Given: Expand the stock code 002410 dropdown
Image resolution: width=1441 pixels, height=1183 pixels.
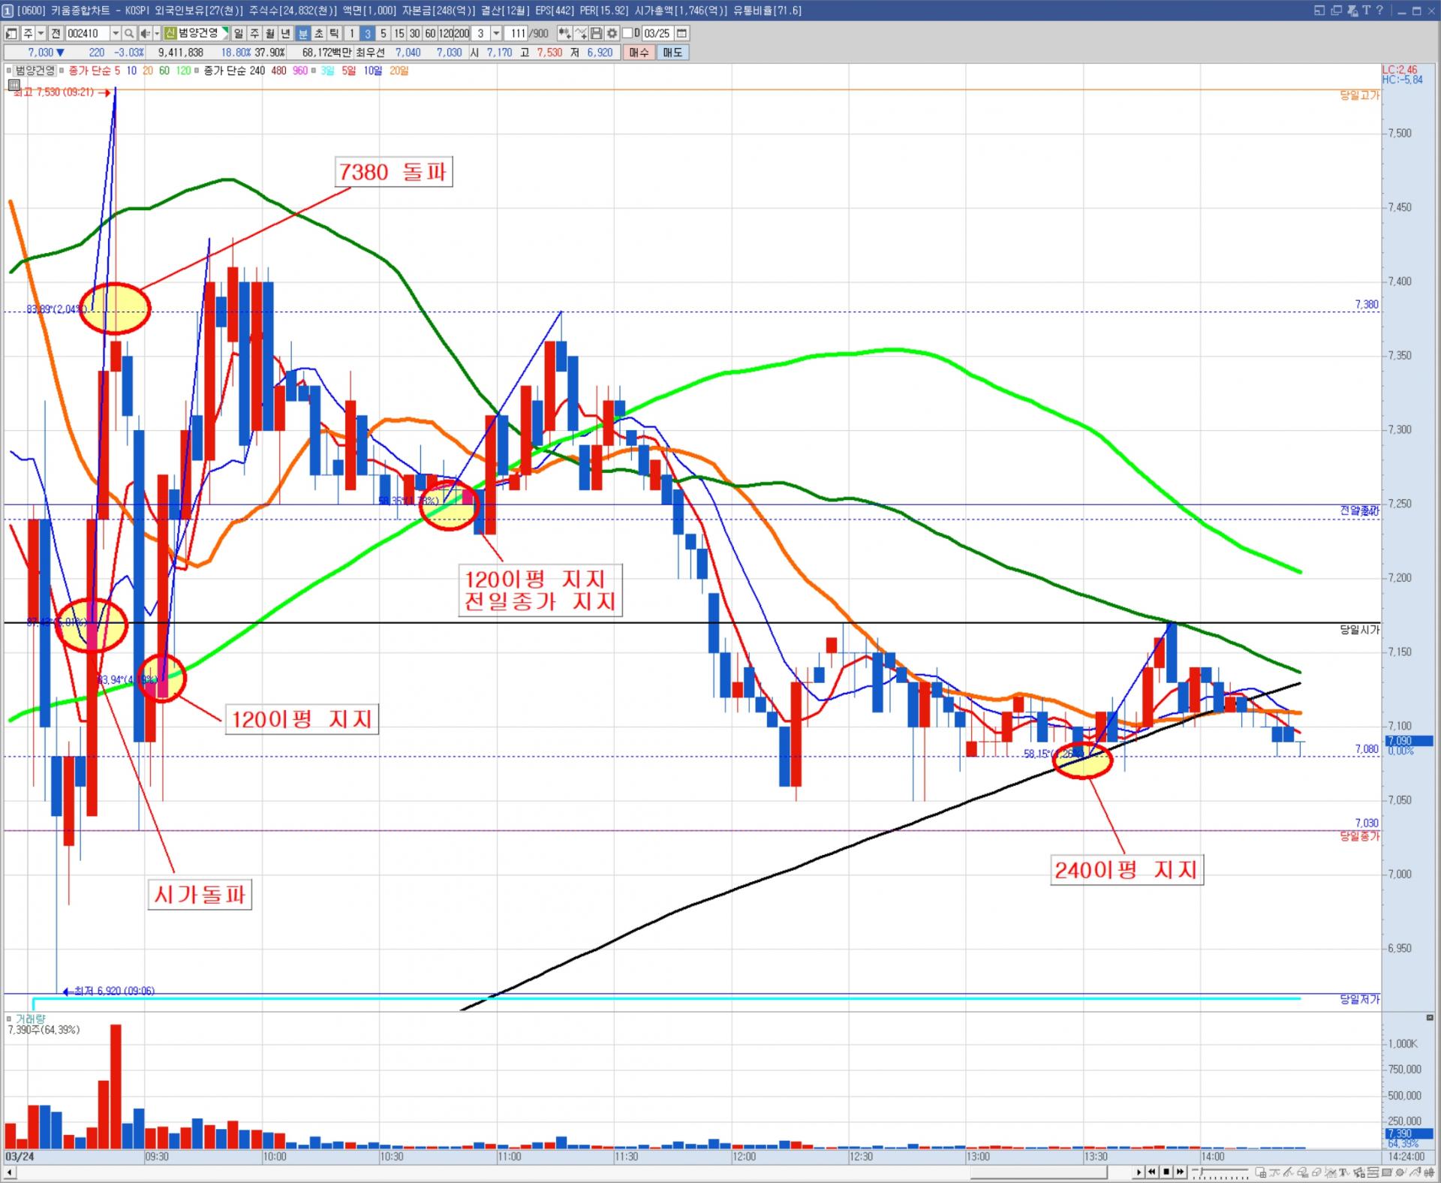Looking at the screenshot, I should pos(115,34).
